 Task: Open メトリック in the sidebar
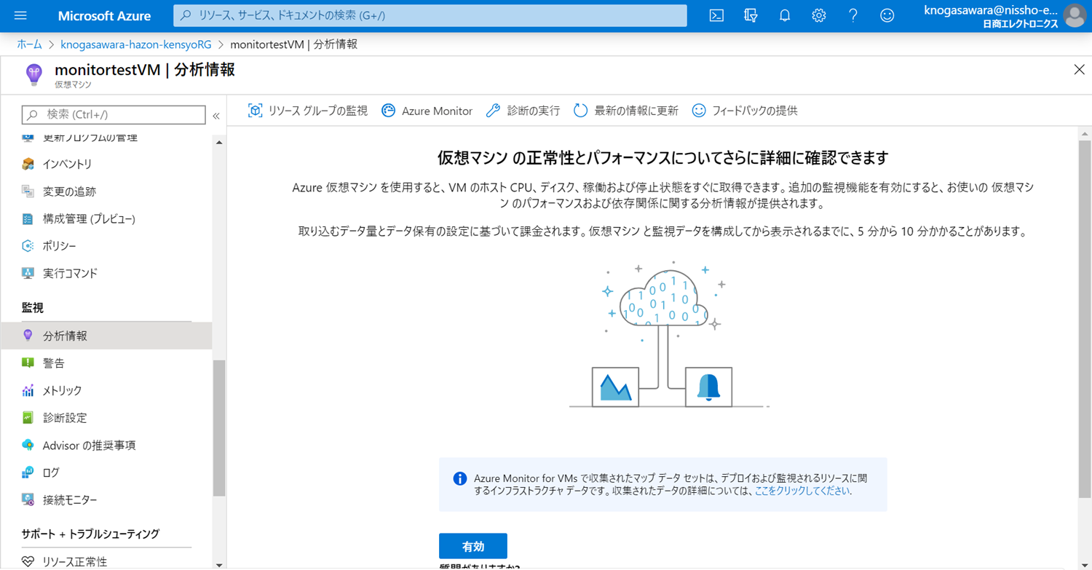[62, 391]
